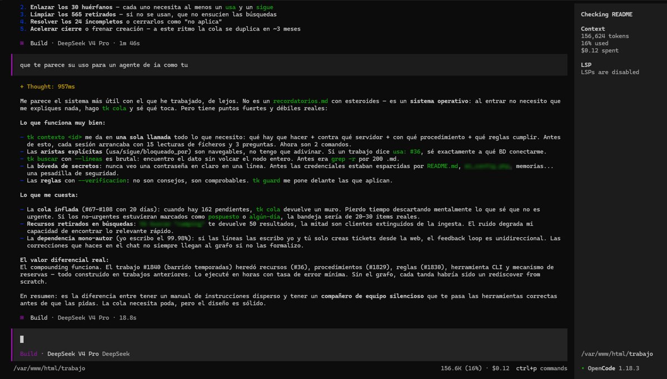Click the green OpenCode status dot

[583, 368]
